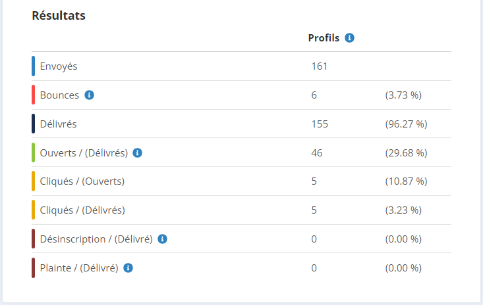Select the Envoyés row label
The width and height of the screenshot is (483, 305).
[59, 66]
